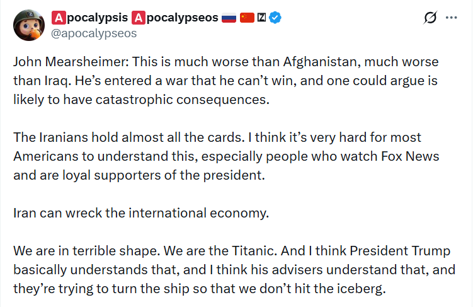Click the "Iran can wreck the international economy" line

coord(141,213)
